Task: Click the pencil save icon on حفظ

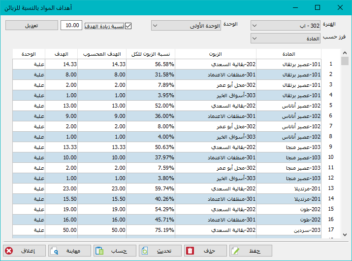Action: click(x=235, y=251)
